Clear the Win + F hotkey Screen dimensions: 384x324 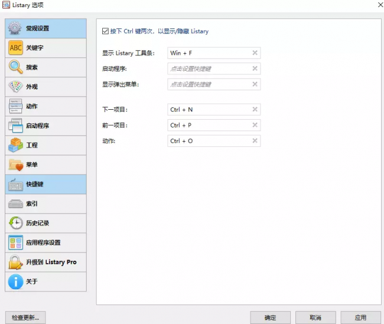click(x=255, y=53)
